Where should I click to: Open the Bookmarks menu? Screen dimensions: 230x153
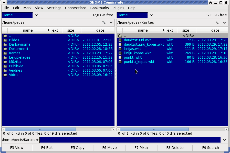[99, 8]
